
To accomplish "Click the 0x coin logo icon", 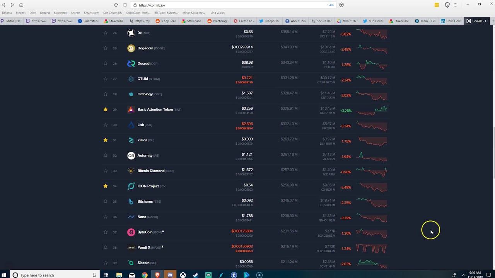I will tap(131, 33).
